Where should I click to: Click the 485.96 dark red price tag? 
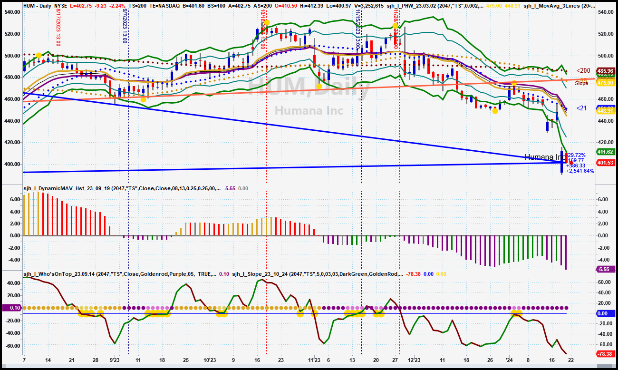(x=605, y=71)
